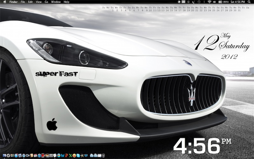This screenshot has height=159, width=254.
Task: Launch Microsoft Excel from Dock
Action: 70,156
